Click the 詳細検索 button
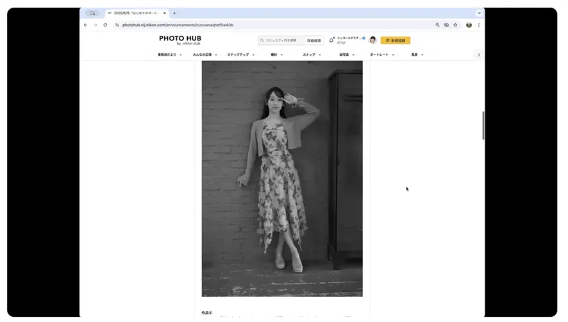568x322 pixels. point(313,40)
